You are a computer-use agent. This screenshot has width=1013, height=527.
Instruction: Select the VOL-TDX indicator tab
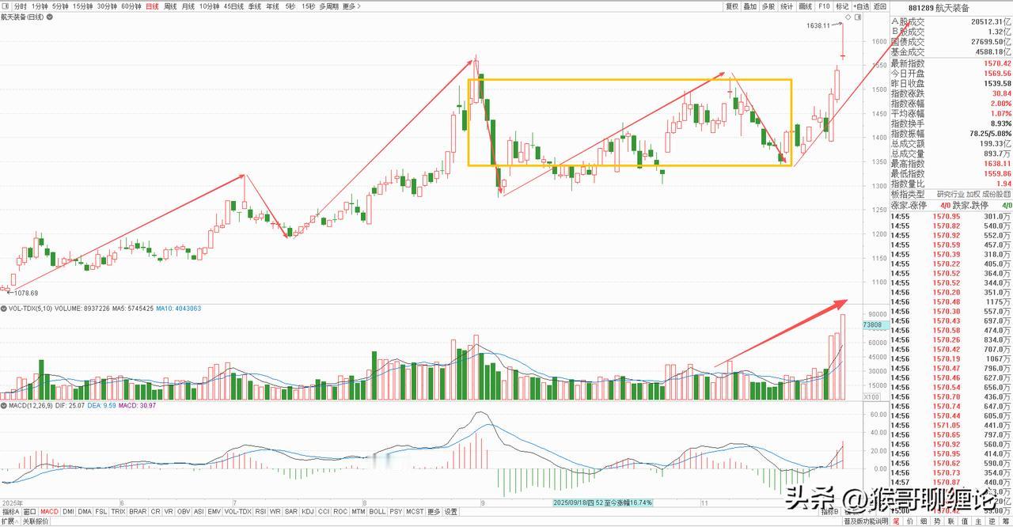(237, 512)
